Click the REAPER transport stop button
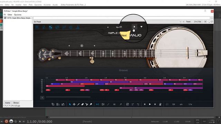The width and height of the screenshot is (221, 124). [x=20, y=122]
